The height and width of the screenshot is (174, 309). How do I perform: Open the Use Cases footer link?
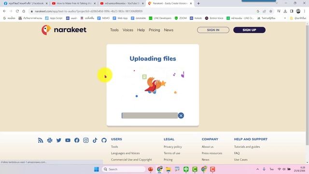point(241,159)
